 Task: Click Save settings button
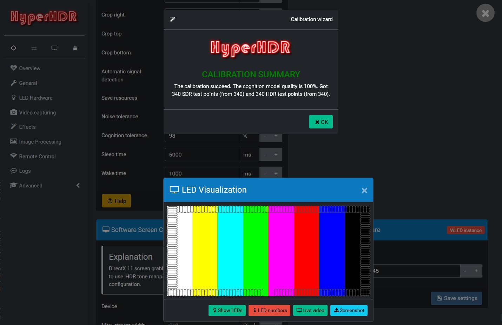click(456, 298)
